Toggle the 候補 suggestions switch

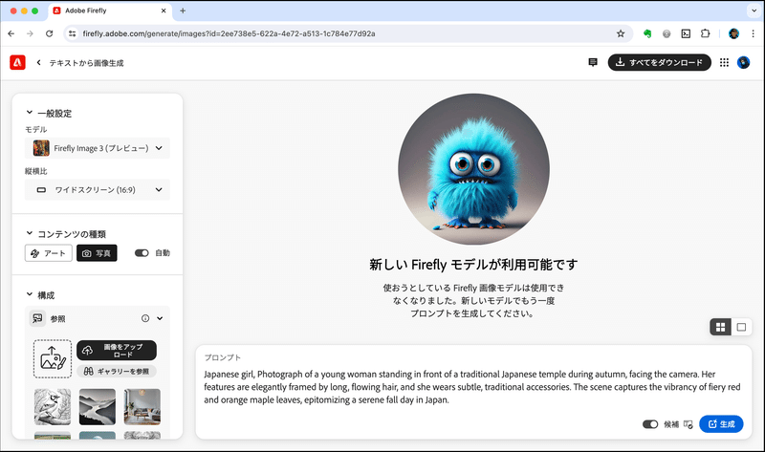pyautogui.click(x=650, y=424)
